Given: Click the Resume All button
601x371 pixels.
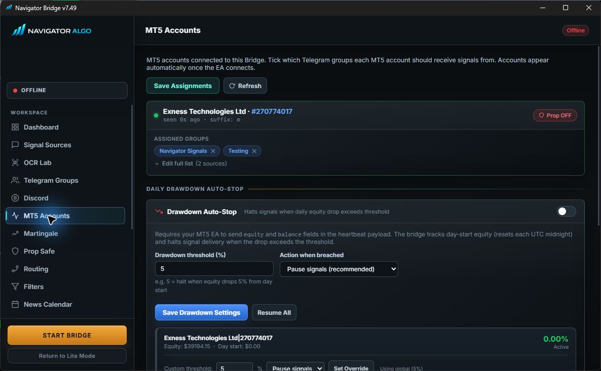Looking at the screenshot, I should [274, 312].
